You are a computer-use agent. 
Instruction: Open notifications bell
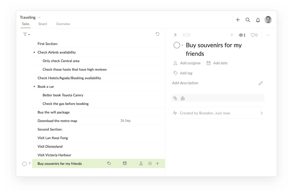coord(258,20)
